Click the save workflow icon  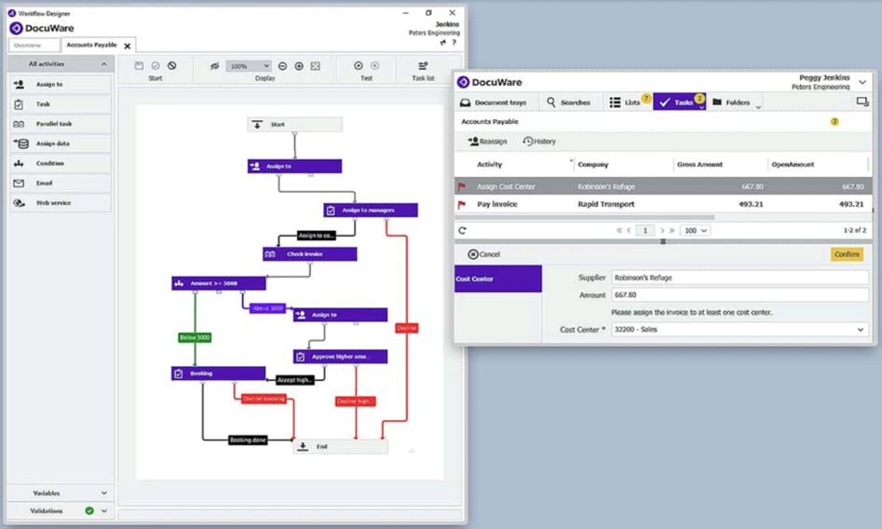(x=139, y=66)
